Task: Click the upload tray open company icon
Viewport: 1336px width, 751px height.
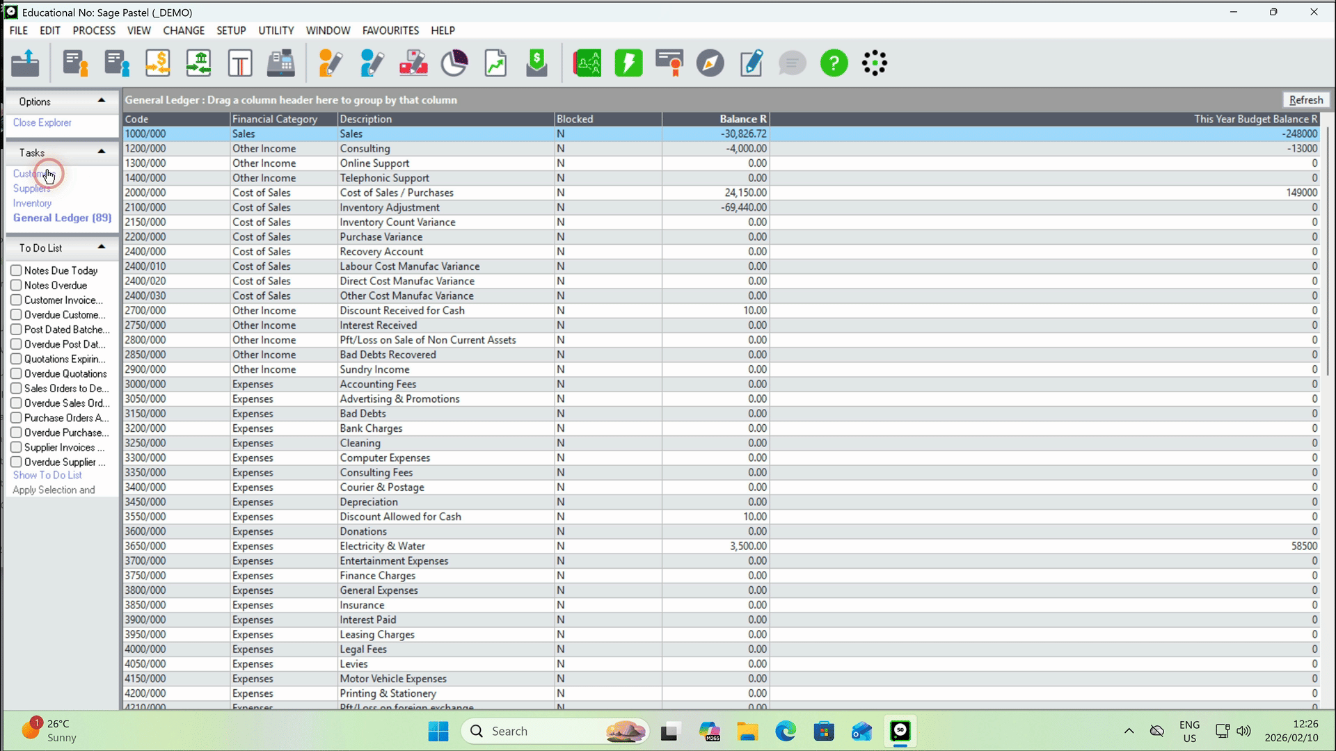Action: pos(26,63)
